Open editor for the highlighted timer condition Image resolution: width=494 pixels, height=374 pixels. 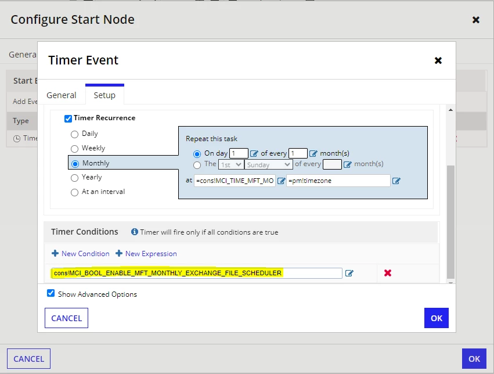349,273
